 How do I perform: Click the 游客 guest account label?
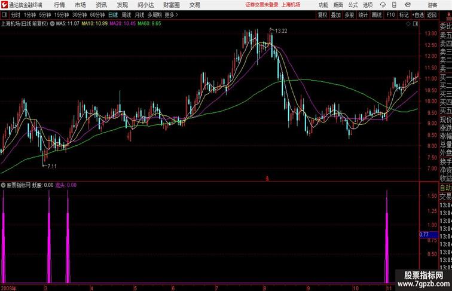pyautogui.click(x=433, y=5)
